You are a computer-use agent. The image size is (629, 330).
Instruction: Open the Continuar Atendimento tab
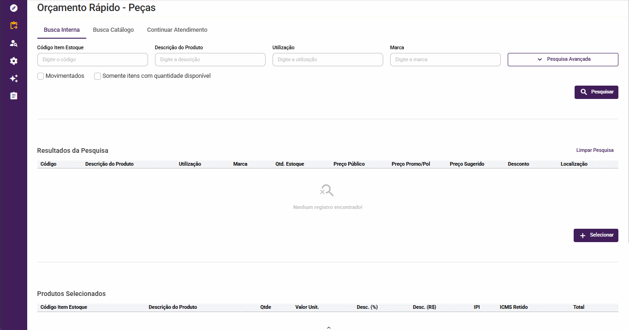pyautogui.click(x=177, y=30)
